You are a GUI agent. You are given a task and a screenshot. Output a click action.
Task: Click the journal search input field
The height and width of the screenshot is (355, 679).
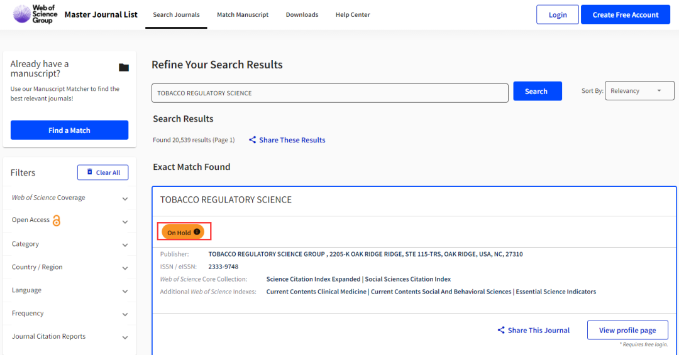pyautogui.click(x=330, y=93)
